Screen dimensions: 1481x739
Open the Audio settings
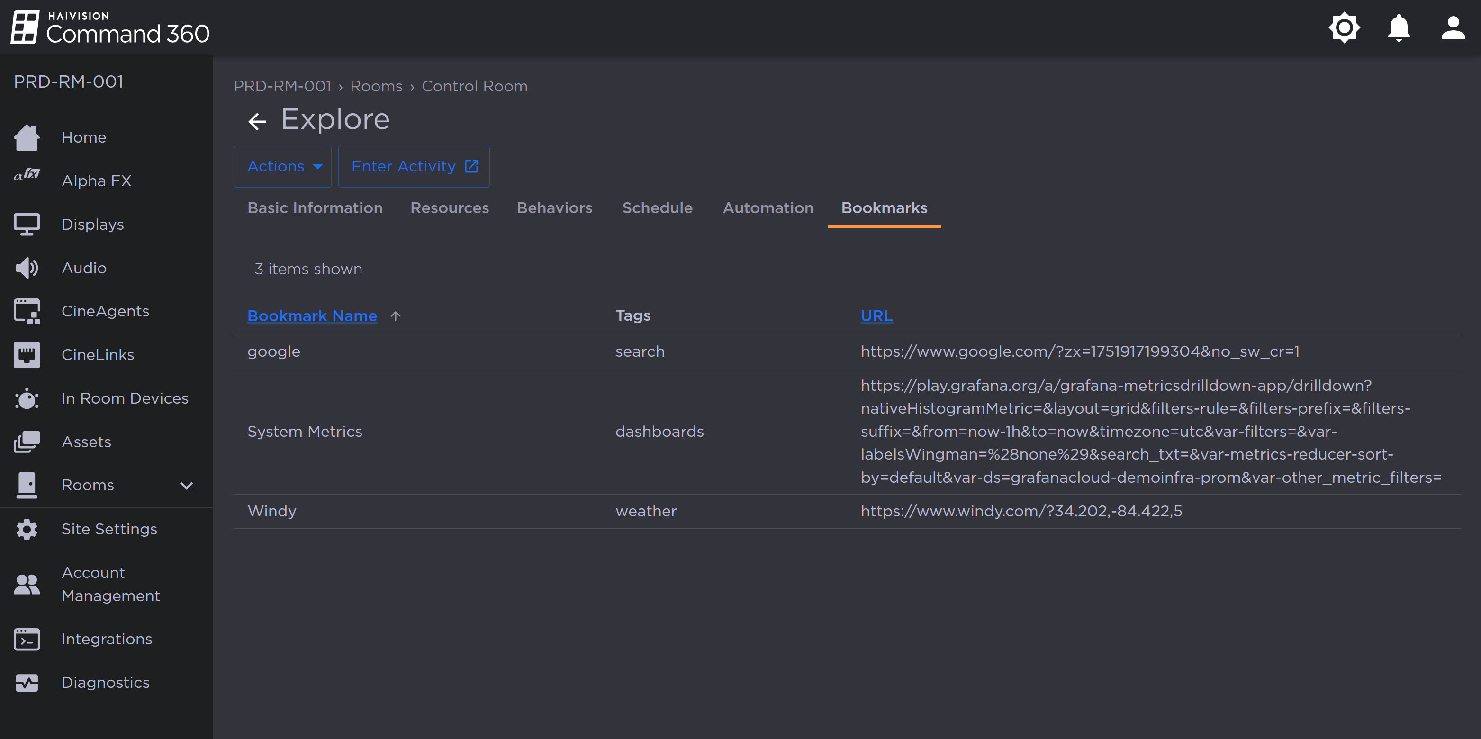coord(84,267)
